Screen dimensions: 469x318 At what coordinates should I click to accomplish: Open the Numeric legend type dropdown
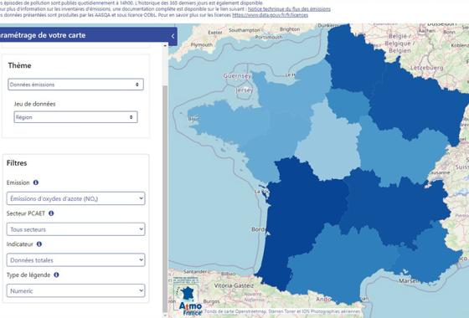pos(75,291)
